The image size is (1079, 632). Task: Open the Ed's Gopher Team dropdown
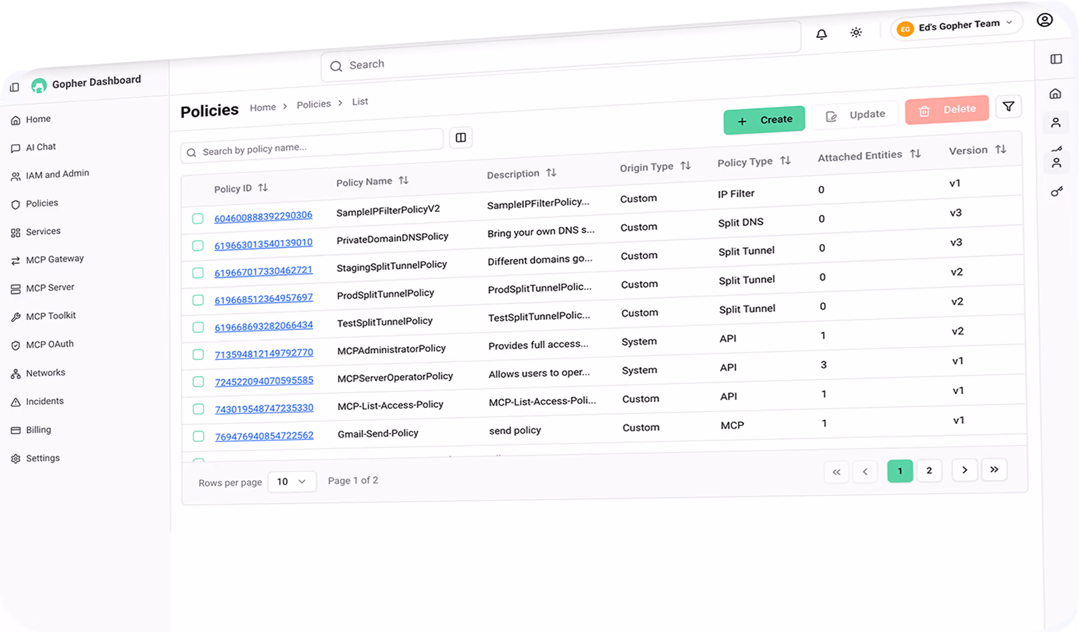pyautogui.click(x=957, y=26)
